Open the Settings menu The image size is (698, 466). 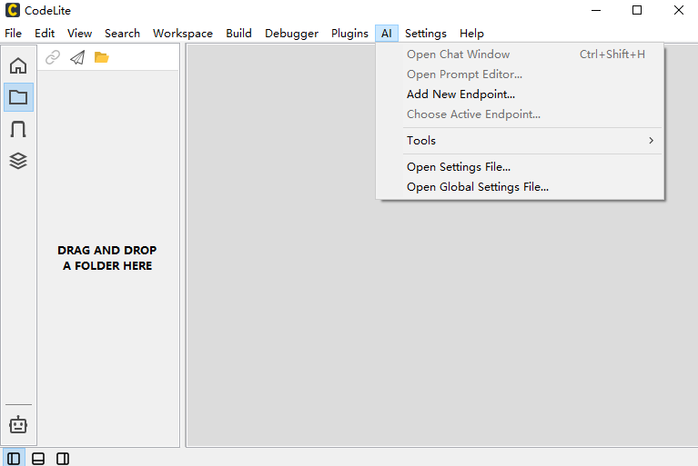pyautogui.click(x=426, y=34)
